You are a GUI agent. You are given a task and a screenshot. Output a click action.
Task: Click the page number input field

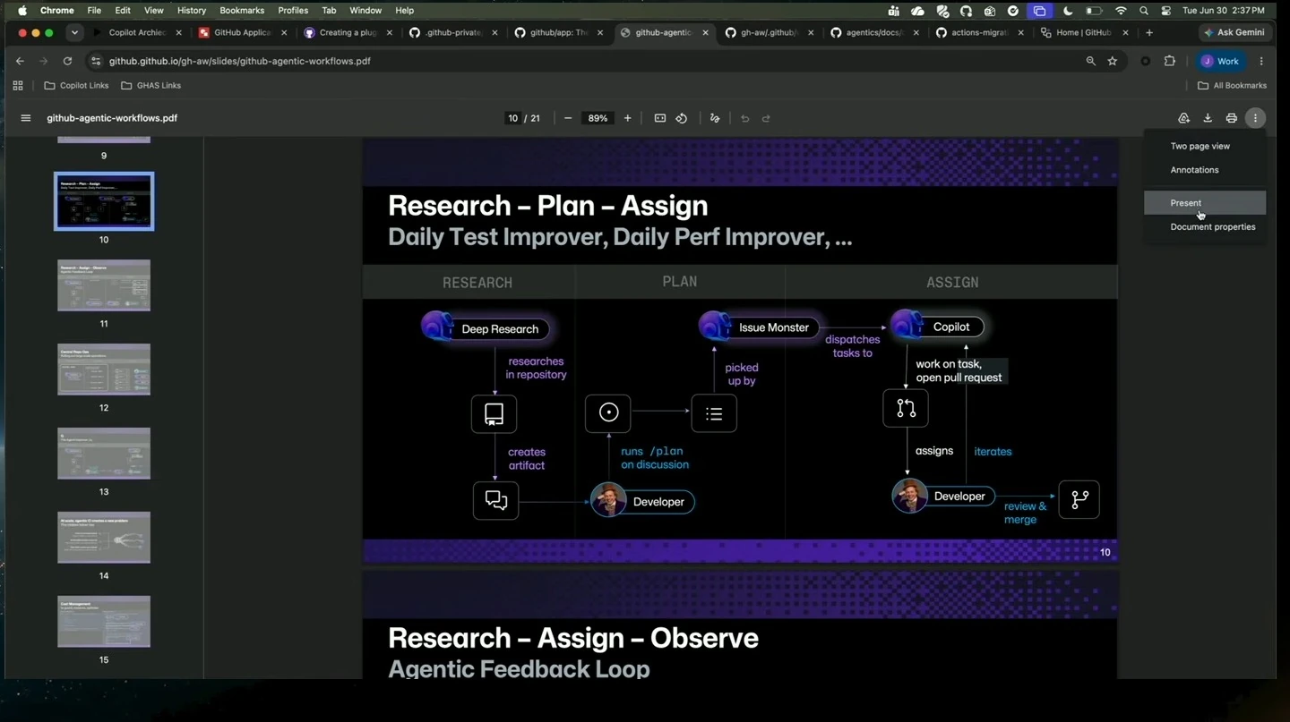(512, 118)
